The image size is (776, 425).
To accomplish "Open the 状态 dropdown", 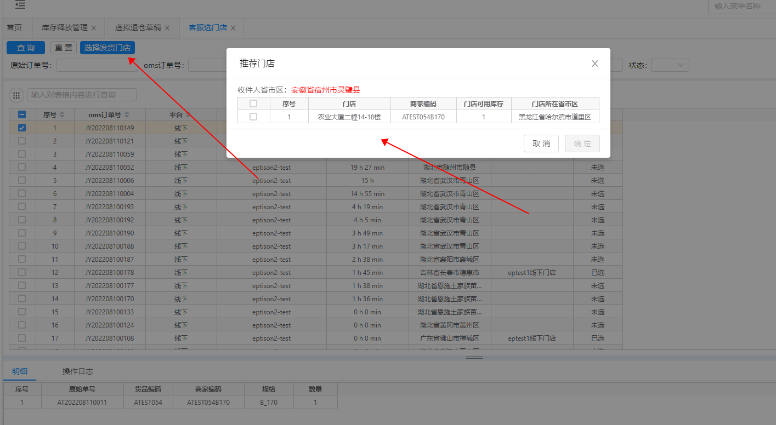I will [670, 65].
